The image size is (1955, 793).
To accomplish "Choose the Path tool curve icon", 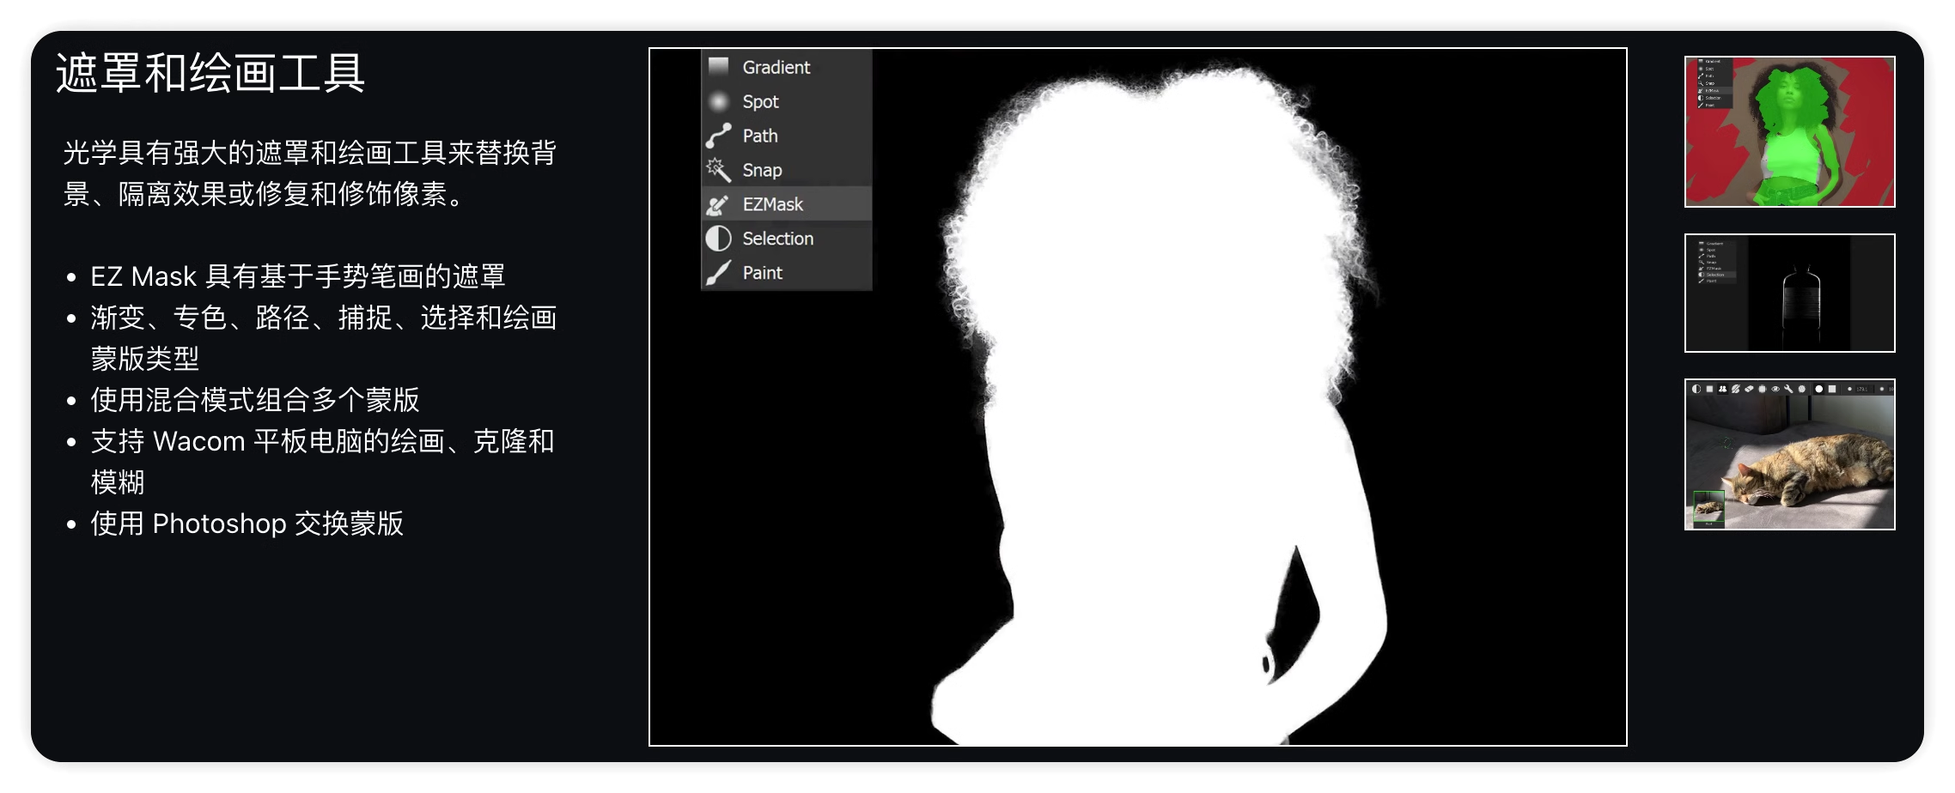I will pos(718,136).
